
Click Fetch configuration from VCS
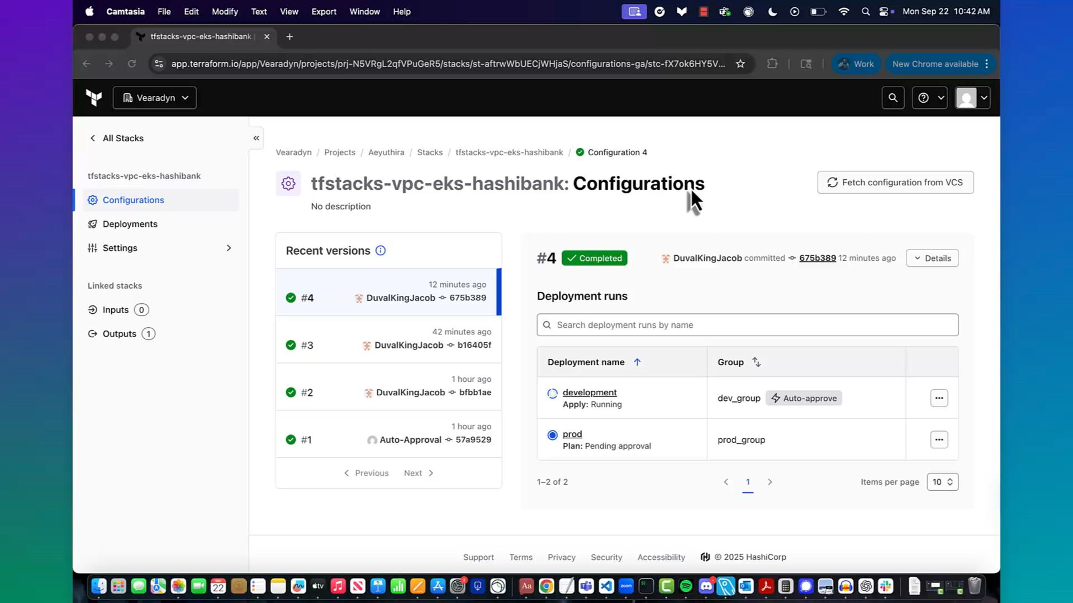point(895,183)
